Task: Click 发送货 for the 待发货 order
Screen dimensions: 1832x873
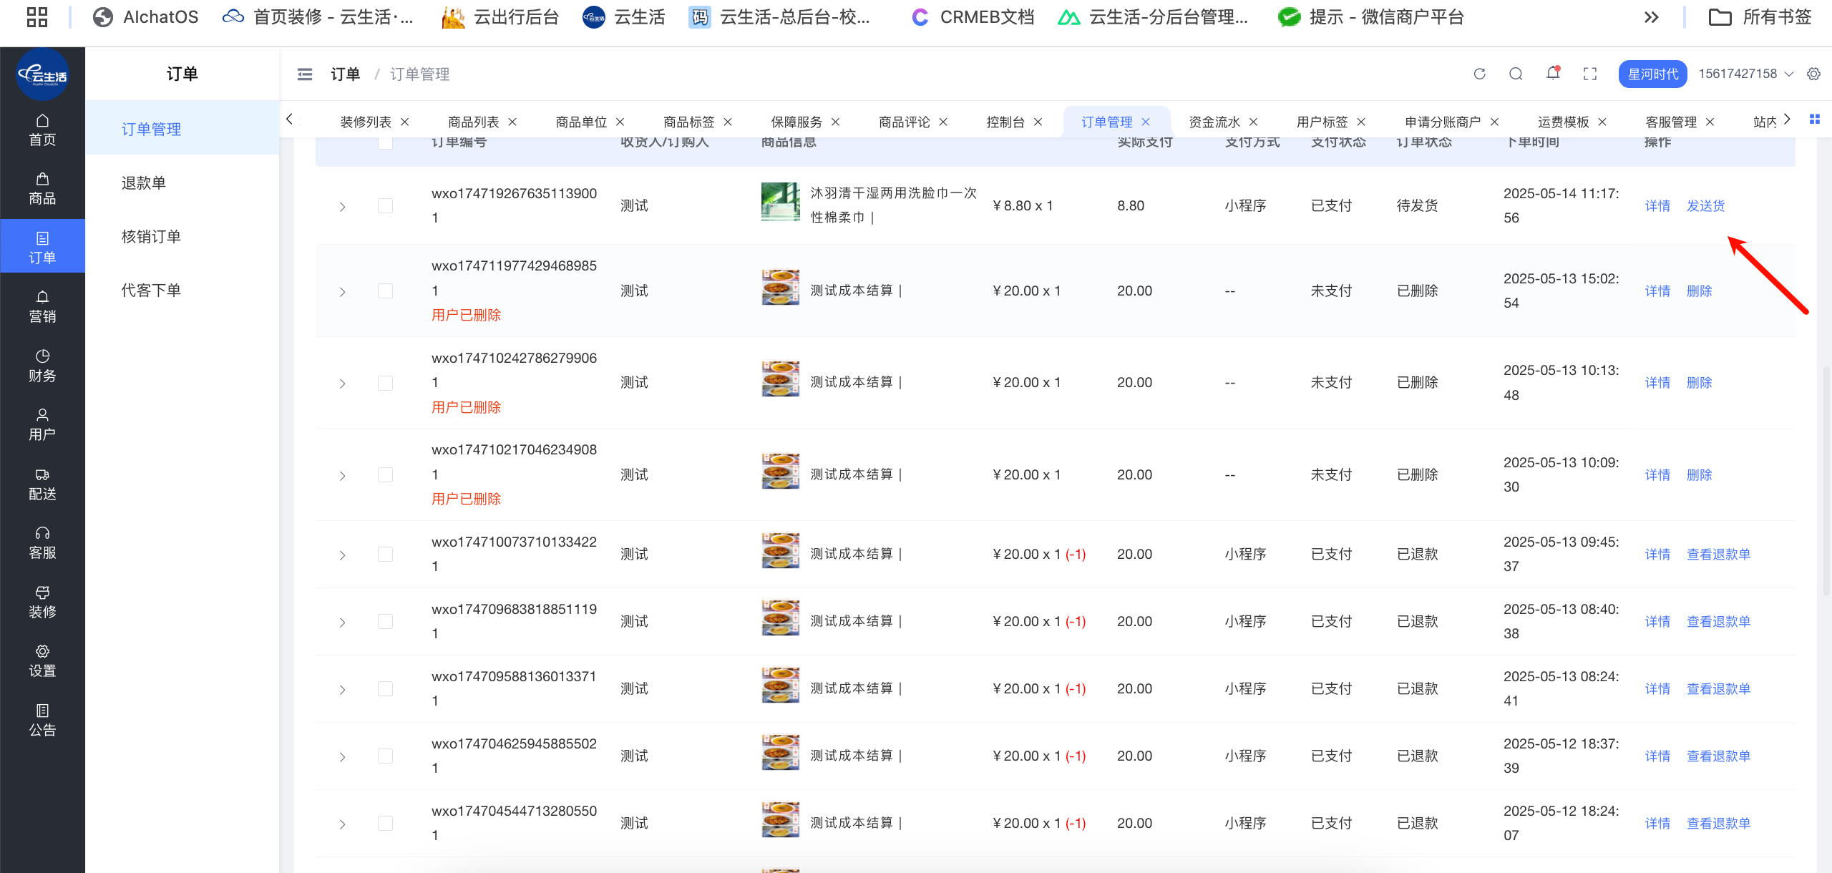Action: pos(1706,206)
